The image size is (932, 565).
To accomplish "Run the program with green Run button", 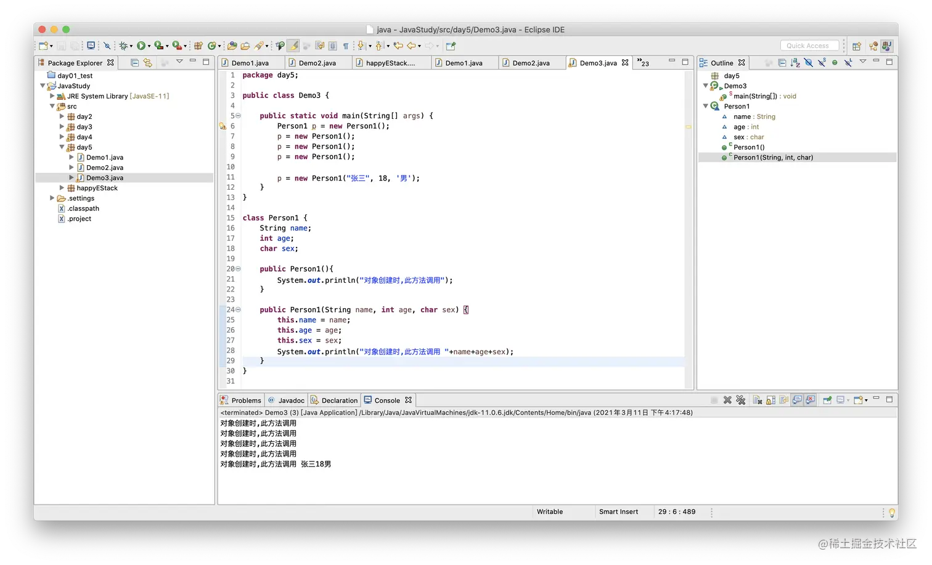I will (141, 46).
